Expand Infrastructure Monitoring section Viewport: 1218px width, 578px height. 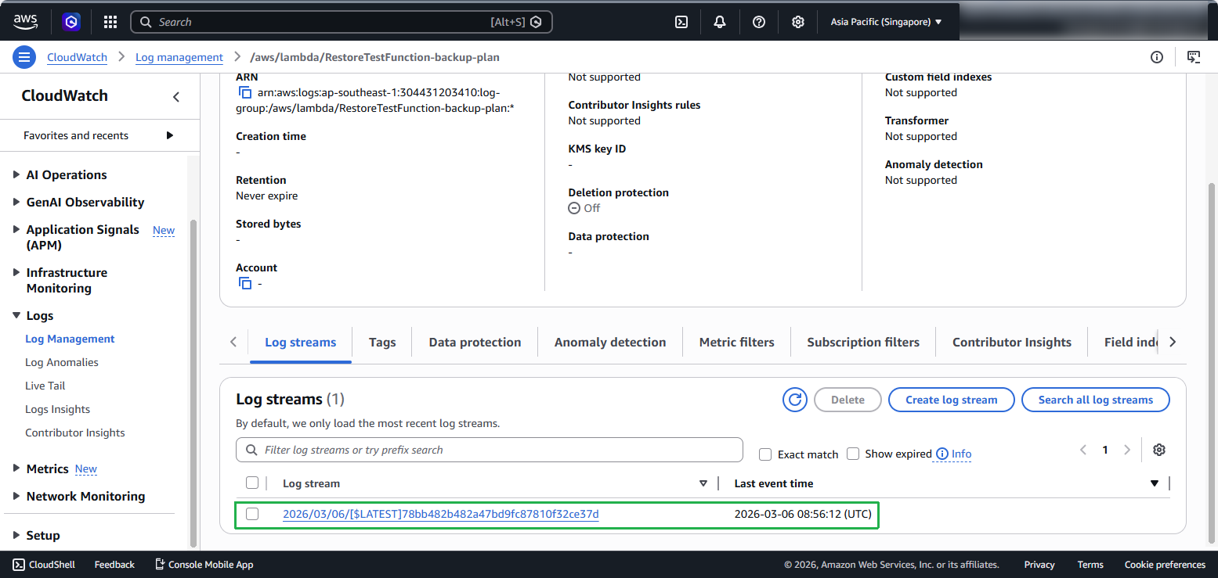pyautogui.click(x=16, y=272)
